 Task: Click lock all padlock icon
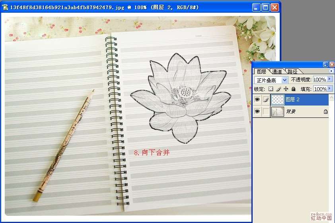pos(293,89)
